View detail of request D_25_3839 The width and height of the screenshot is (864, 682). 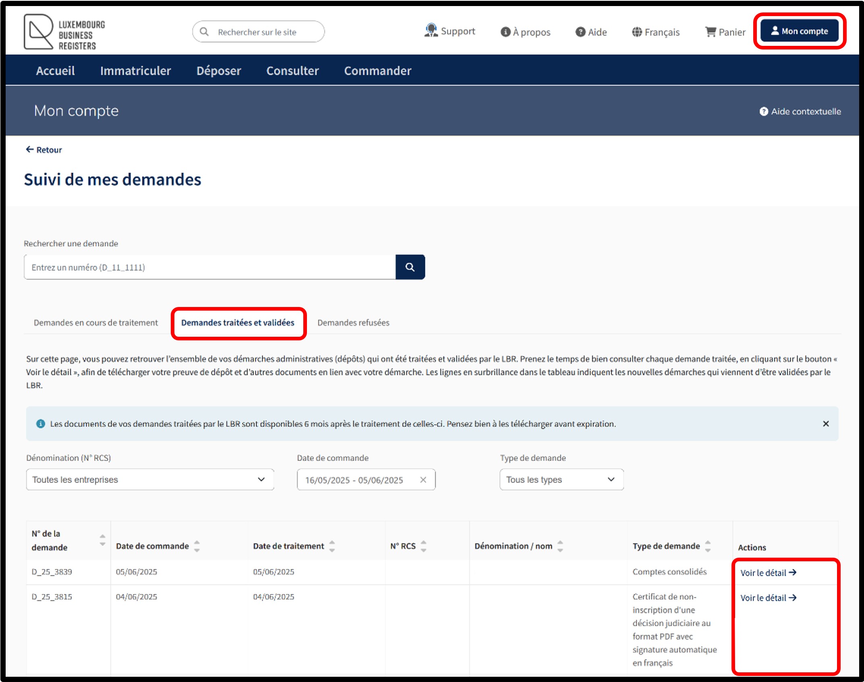(x=768, y=573)
